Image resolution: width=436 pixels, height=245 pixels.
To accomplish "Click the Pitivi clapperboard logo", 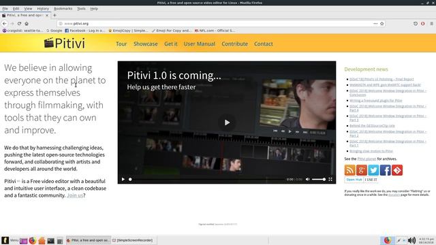I will pos(65,43).
